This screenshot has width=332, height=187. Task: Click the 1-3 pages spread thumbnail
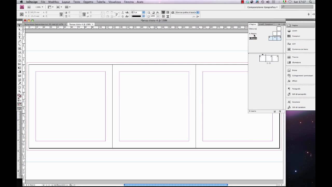(269, 58)
